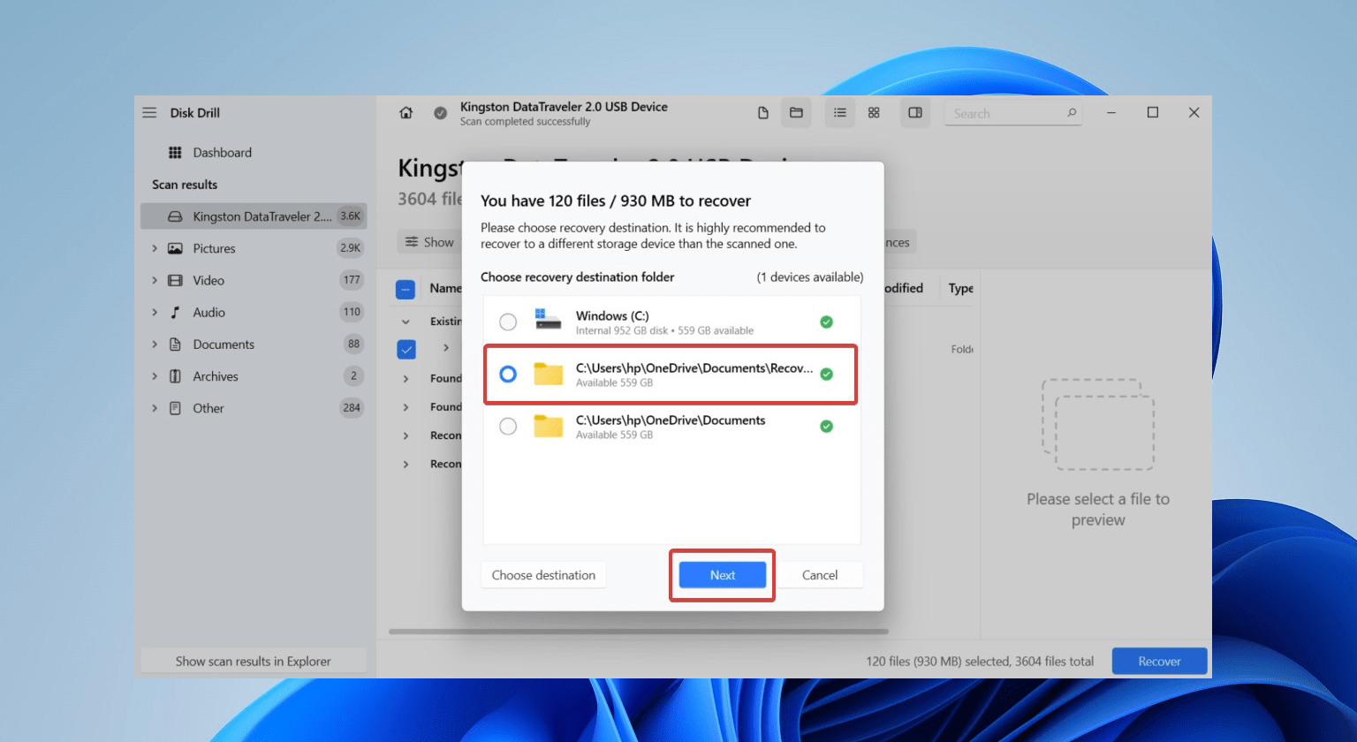Click Choose destination button

point(543,575)
